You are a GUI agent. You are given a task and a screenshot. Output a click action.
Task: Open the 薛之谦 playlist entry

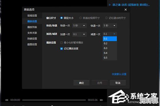point(131,5)
